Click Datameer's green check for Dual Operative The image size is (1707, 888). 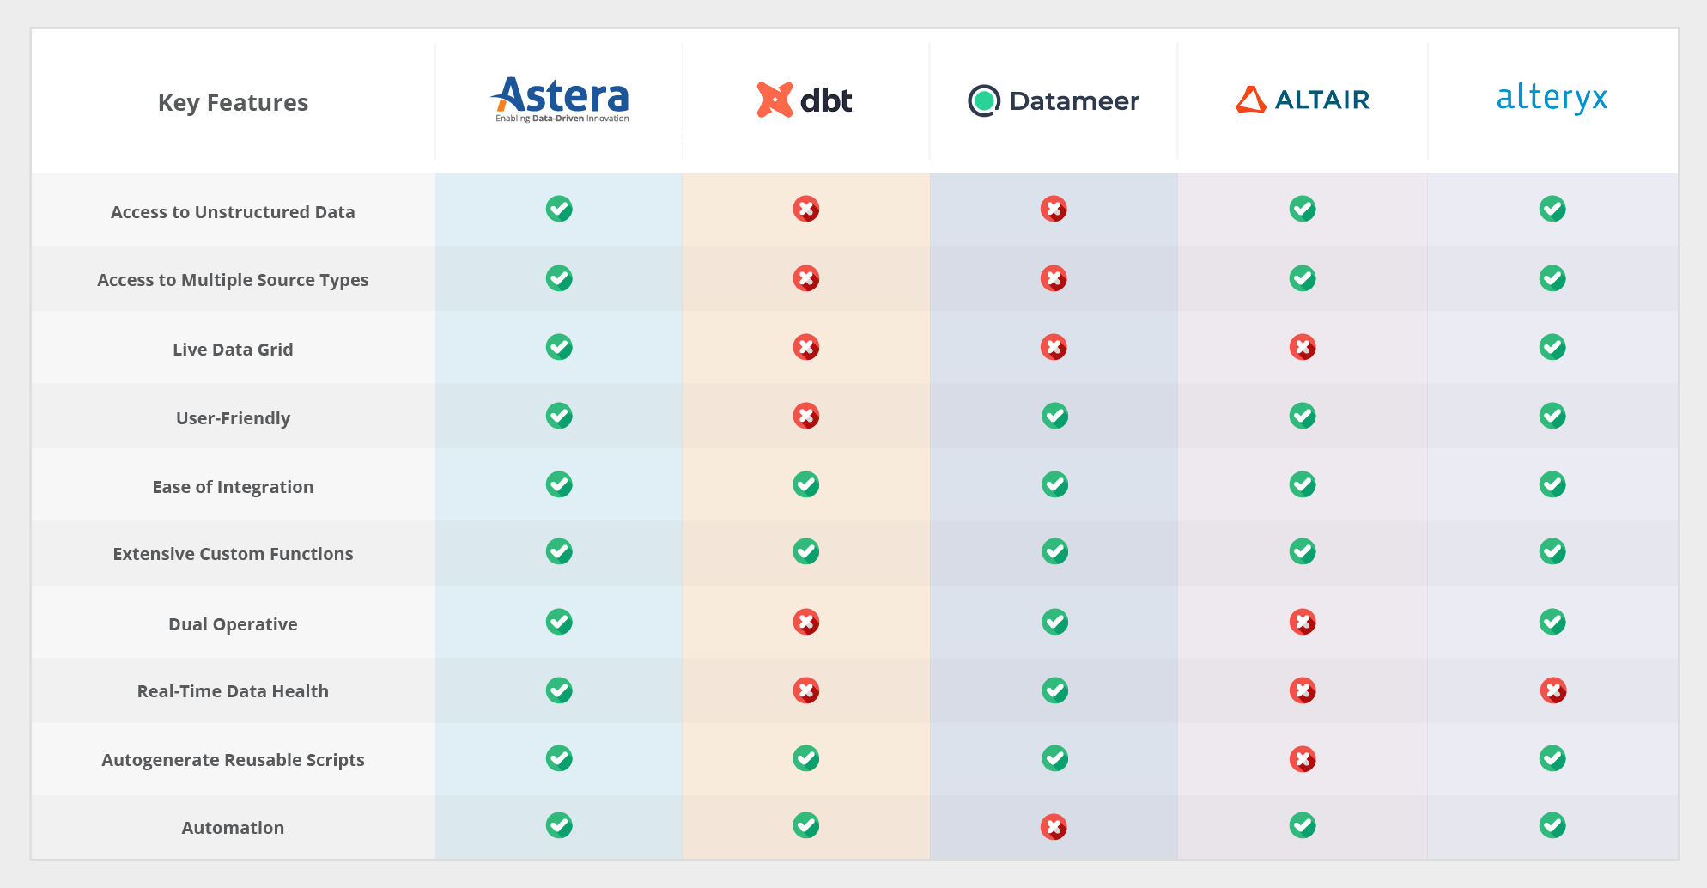pyautogui.click(x=1054, y=622)
